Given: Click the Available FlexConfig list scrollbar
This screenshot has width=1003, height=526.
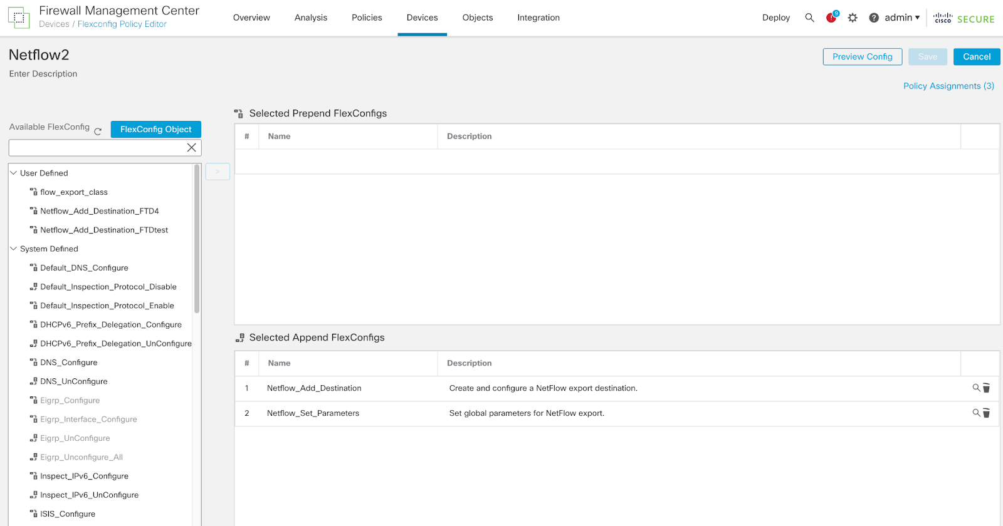Looking at the screenshot, I should 197,238.
